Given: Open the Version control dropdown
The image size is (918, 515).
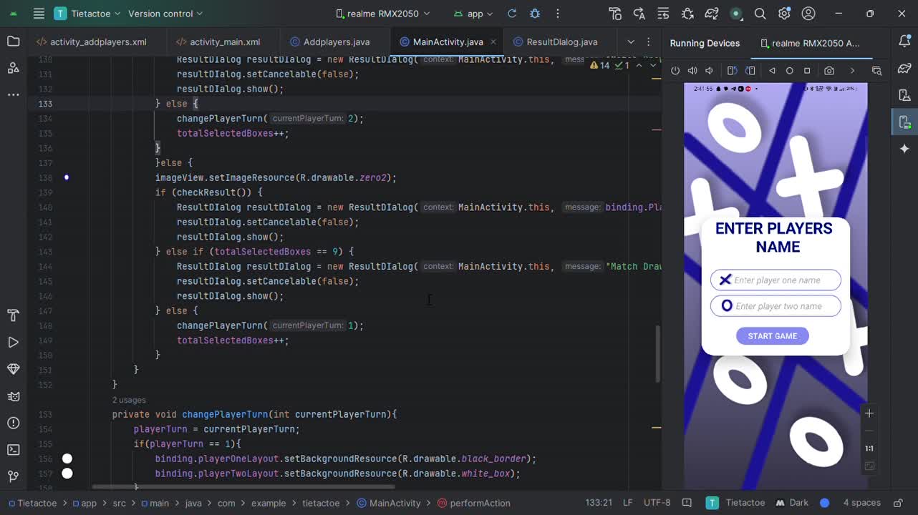Looking at the screenshot, I should [x=165, y=14].
